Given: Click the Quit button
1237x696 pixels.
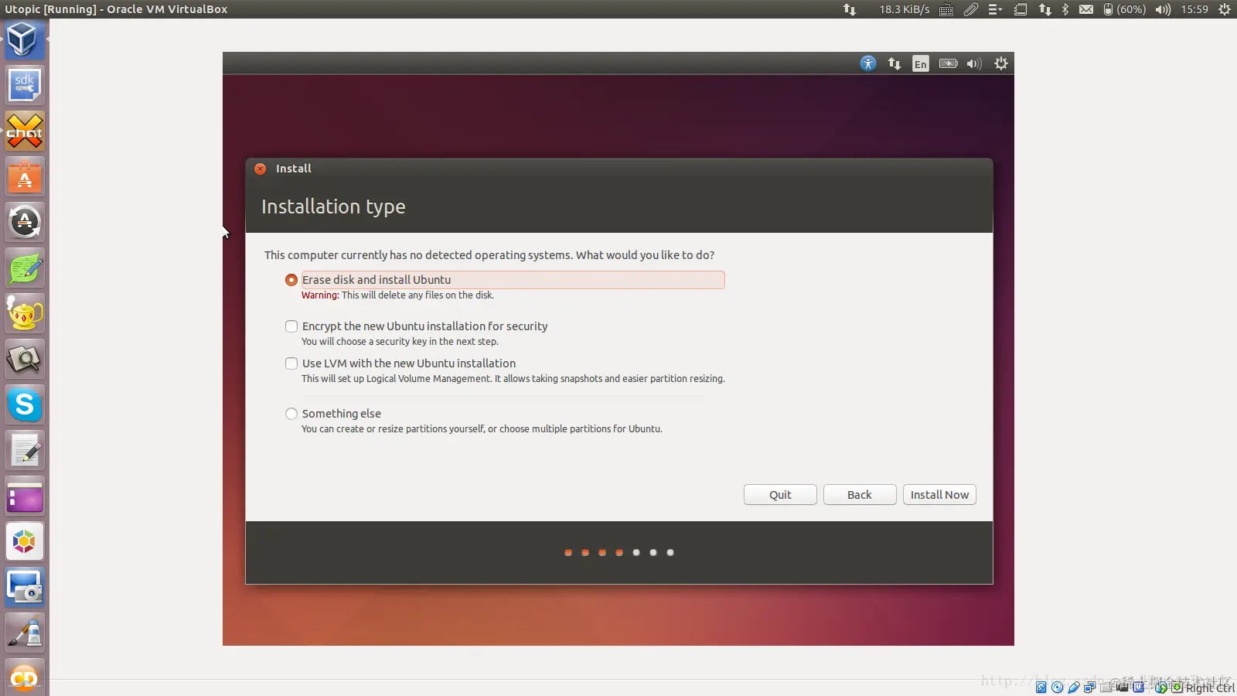Looking at the screenshot, I should pos(780,495).
